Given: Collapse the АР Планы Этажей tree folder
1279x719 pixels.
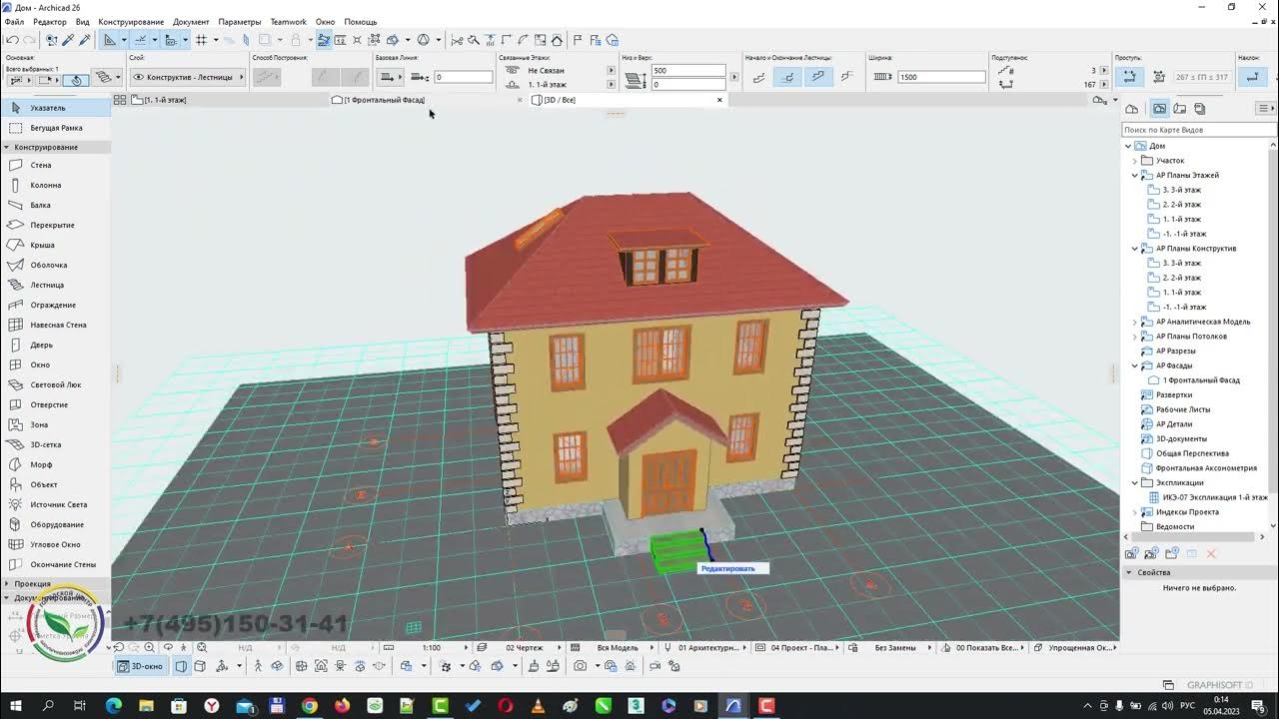Looking at the screenshot, I should (1135, 175).
